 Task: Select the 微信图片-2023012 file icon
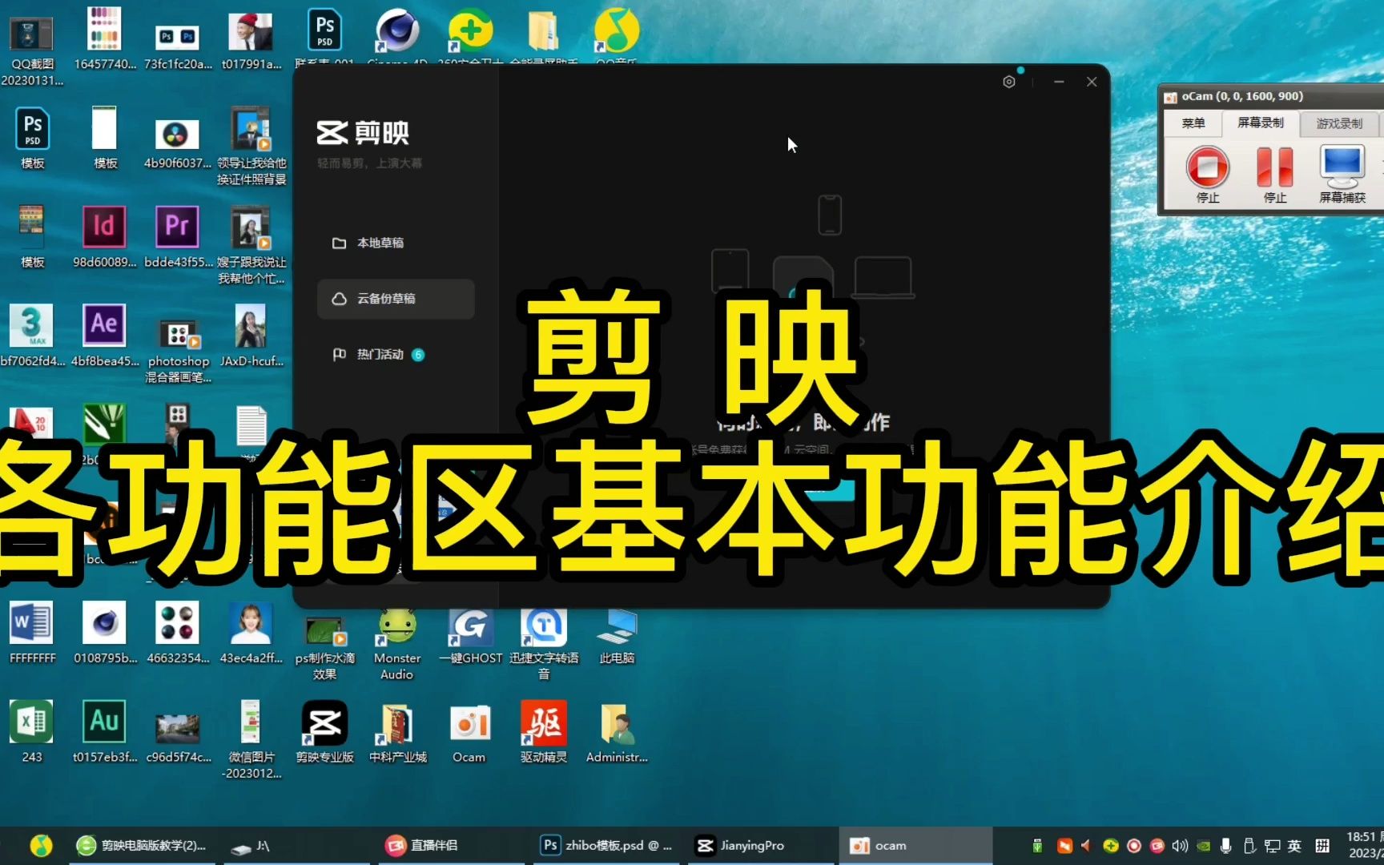[251, 739]
